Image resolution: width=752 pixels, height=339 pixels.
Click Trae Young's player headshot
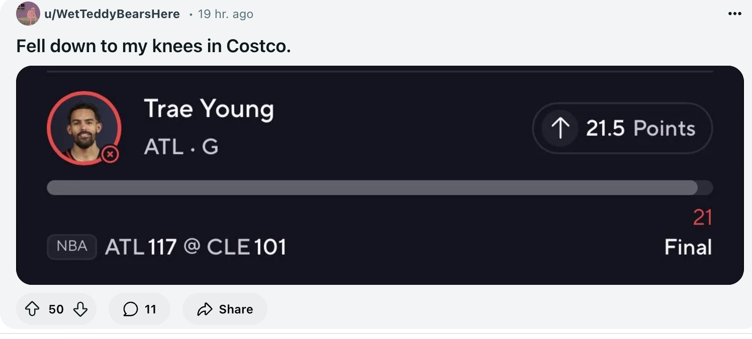point(83,127)
